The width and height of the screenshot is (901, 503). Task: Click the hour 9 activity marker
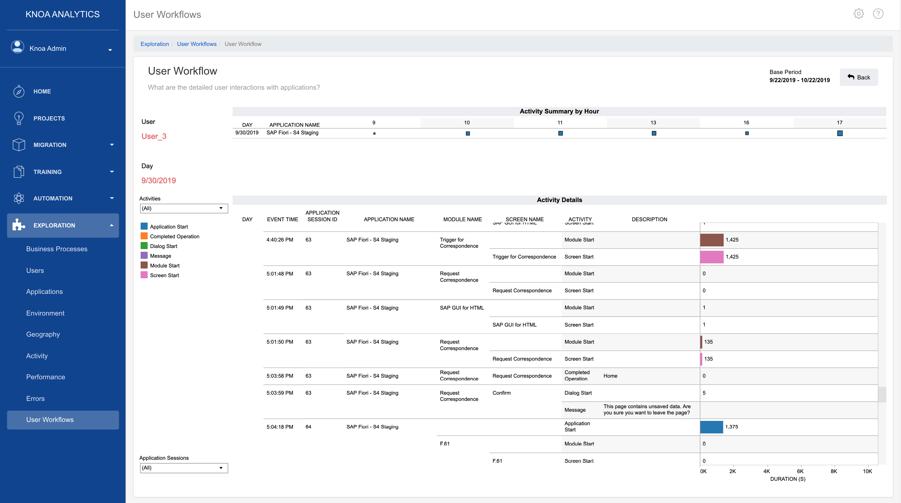point(374,133)
